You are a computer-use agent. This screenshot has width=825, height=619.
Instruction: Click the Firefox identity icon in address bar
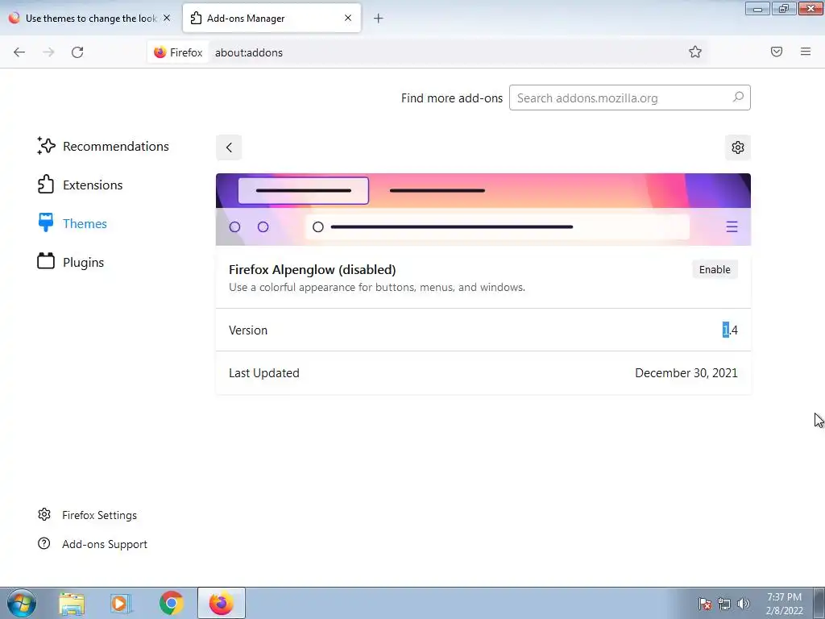click(x=178, y=52)
